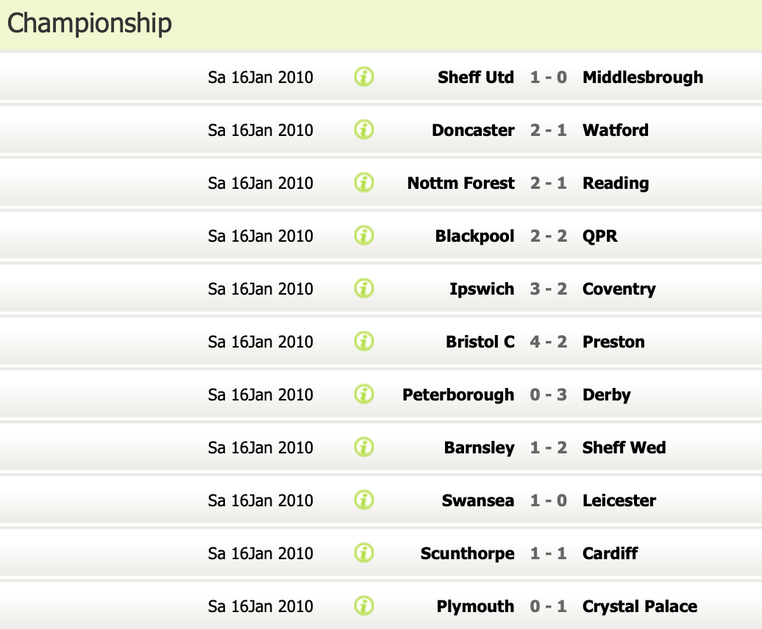Click info icon for Bristol C match
This screenshot has height=629, width=762.
tap(364, 341)
